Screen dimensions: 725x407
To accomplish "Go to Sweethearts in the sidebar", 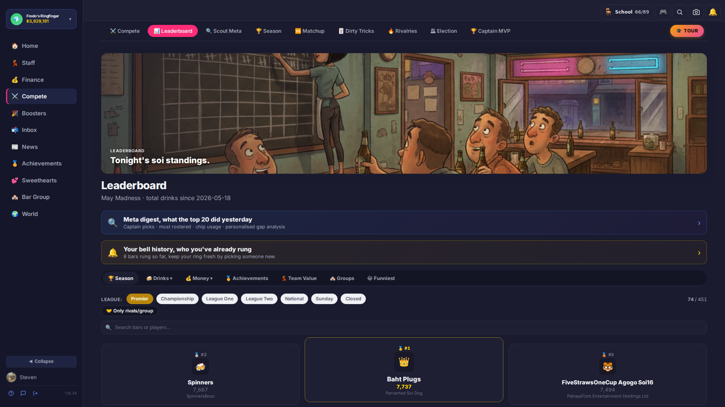I will pos(42,181).
